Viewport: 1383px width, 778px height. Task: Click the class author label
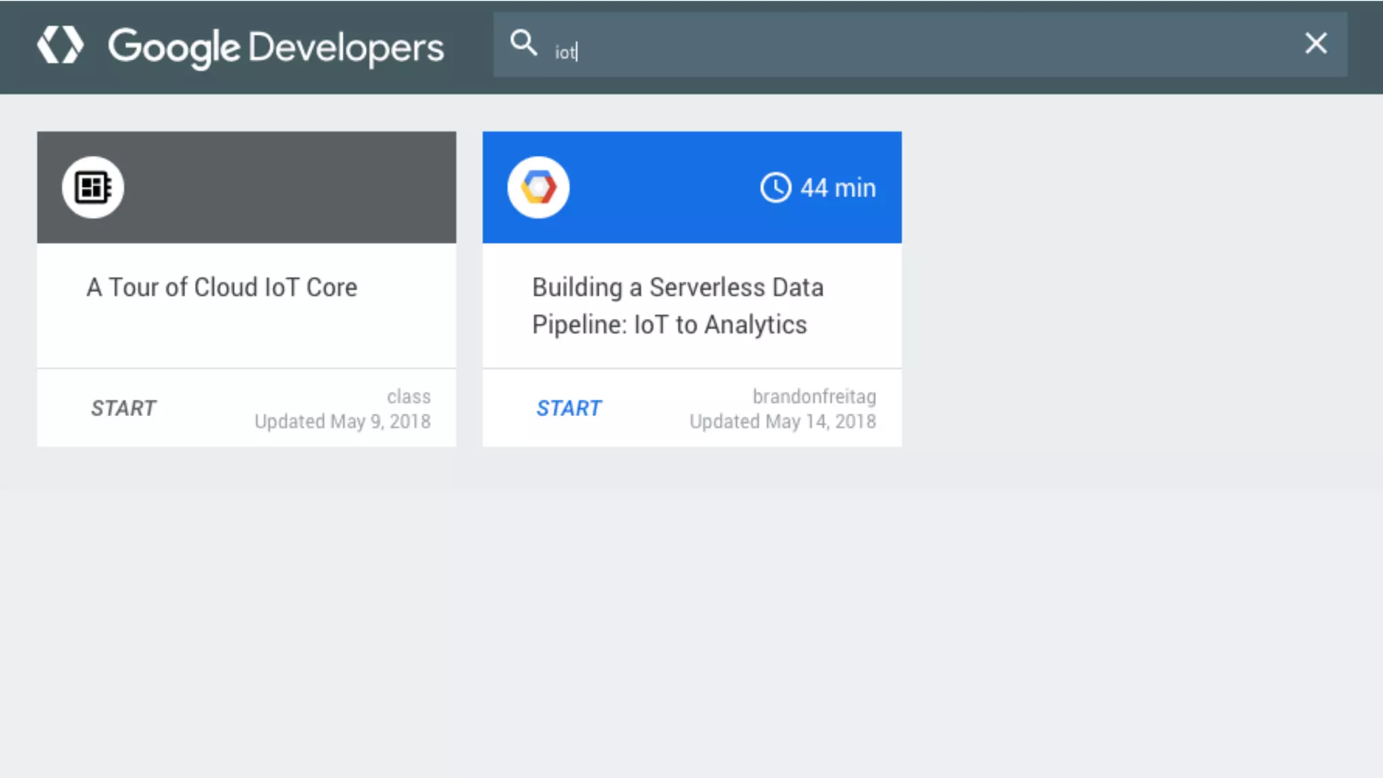click(409, 396)
